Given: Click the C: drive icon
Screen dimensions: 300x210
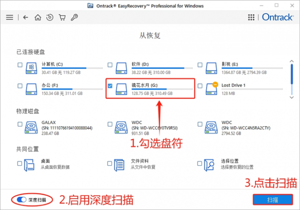Looking at the screenshot, I should pyautogui.click(x=31, y=68).
